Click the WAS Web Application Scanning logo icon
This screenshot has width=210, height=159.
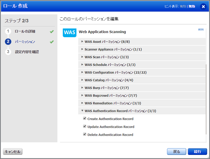click(69, 33)
